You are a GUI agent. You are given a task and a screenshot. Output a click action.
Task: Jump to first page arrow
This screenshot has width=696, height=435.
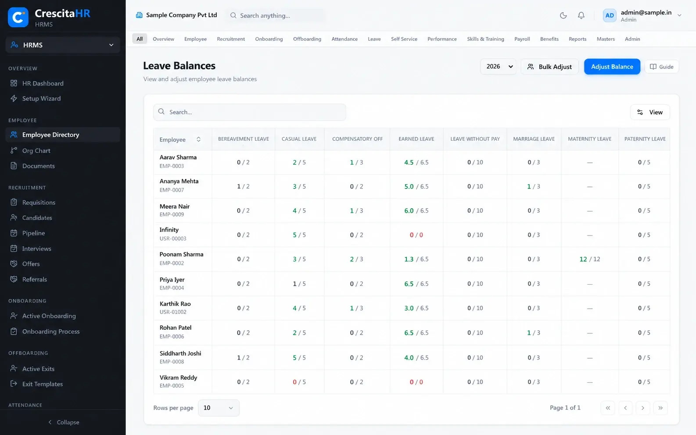coord(608,408)
